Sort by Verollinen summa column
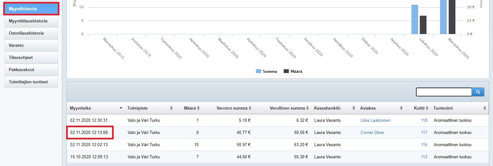Image resolution: width=493 pixels, height=166 pixels. click(x=307, y=108)
